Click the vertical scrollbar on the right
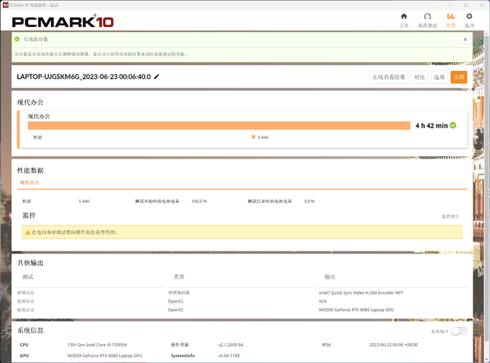Viewport: 490px width, 363px height. pyautogui.click(x=487, y=187)
